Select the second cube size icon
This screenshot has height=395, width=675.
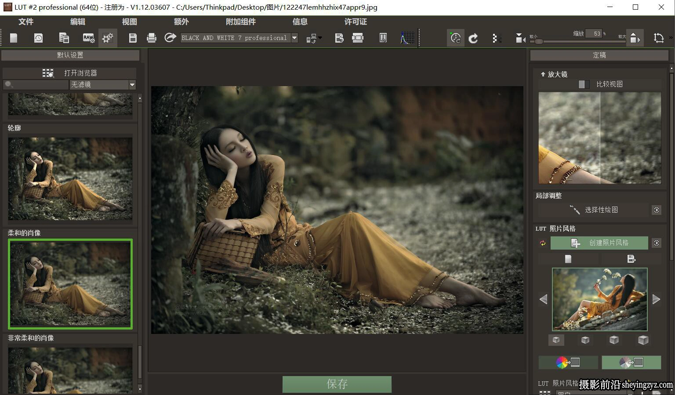point(585,340)
